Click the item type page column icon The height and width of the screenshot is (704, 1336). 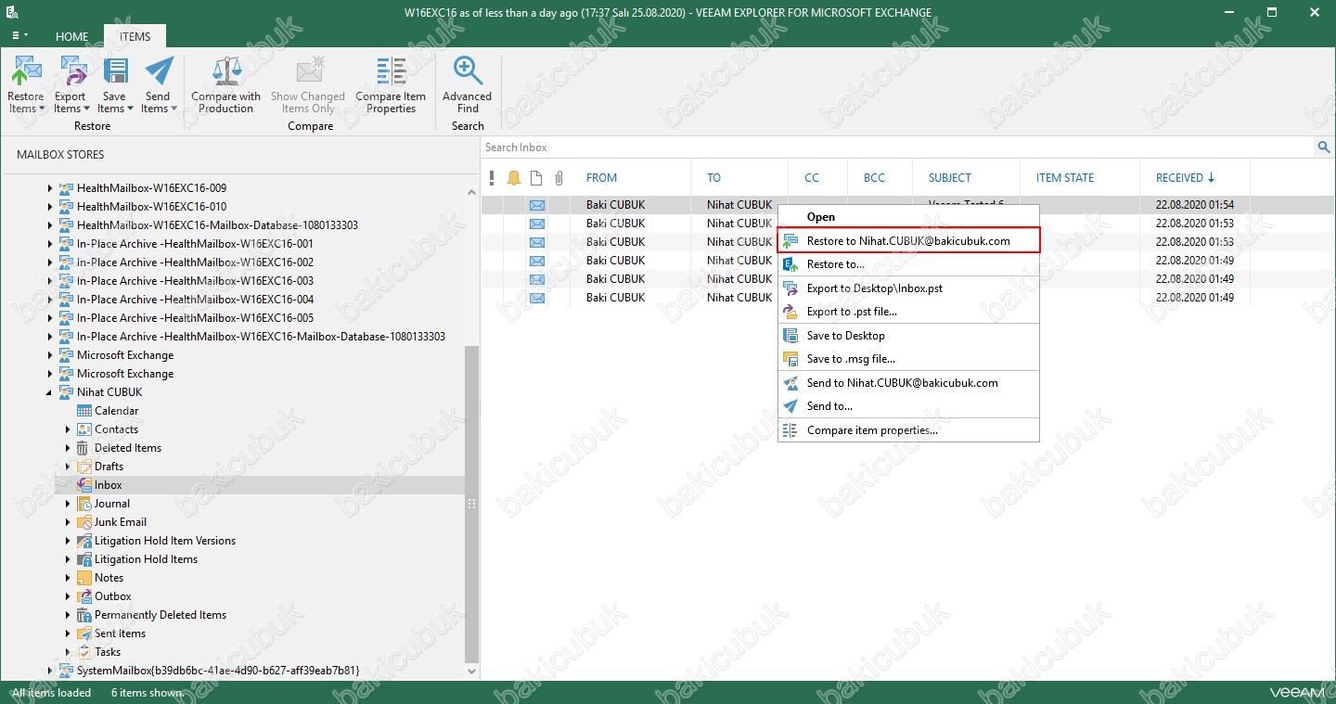(x=536, y=178)
